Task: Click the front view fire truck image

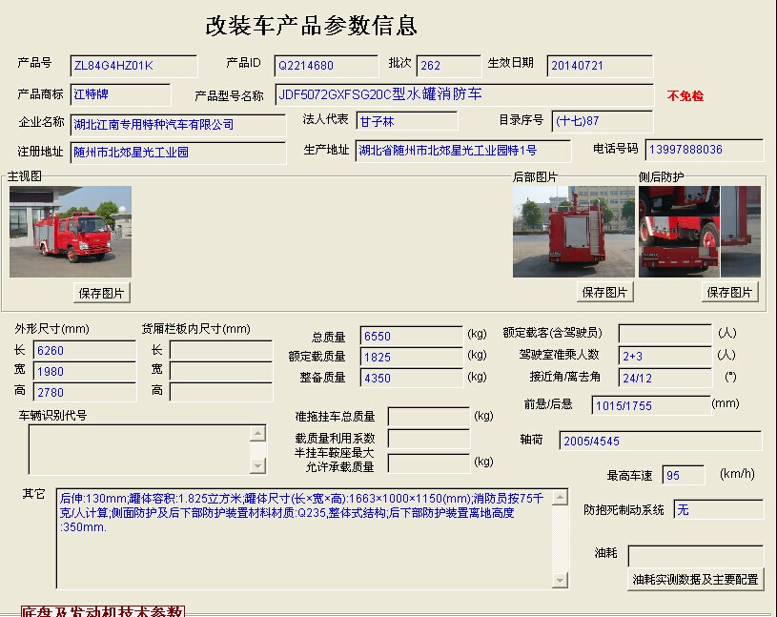Action: (71, 232)
